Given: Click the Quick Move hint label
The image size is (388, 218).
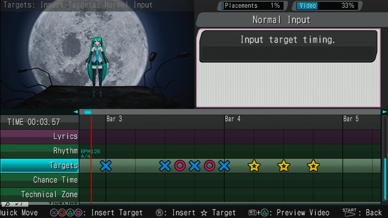Looking at the screenshot, I should pos(19,213).
